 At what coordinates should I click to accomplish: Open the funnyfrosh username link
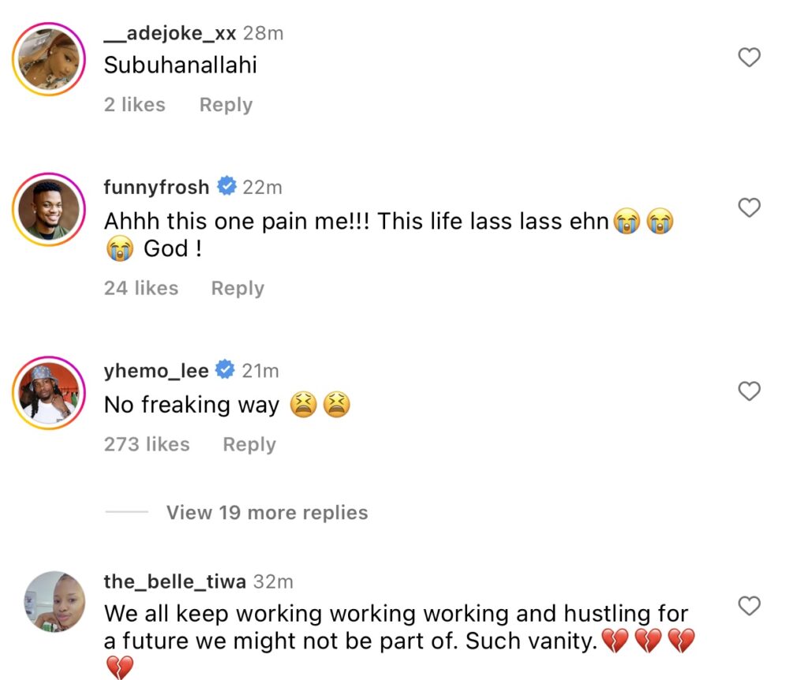click(156, 187)
